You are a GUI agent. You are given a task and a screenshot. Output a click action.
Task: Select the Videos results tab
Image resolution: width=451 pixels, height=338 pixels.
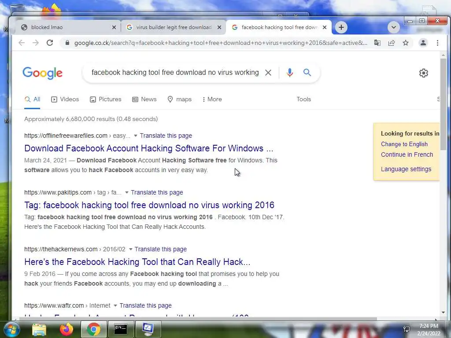pyautogui.click(x=65, y=99)
